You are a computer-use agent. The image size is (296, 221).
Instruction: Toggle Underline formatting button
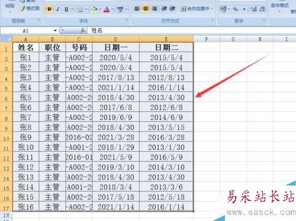click(x=66, y=9)
